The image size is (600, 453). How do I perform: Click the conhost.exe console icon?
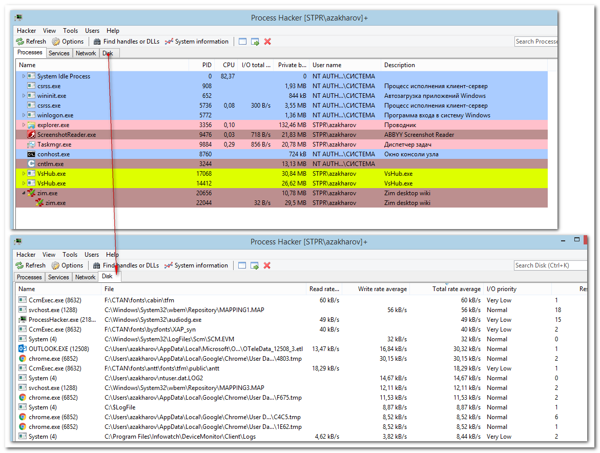click(x=32, y=154)
